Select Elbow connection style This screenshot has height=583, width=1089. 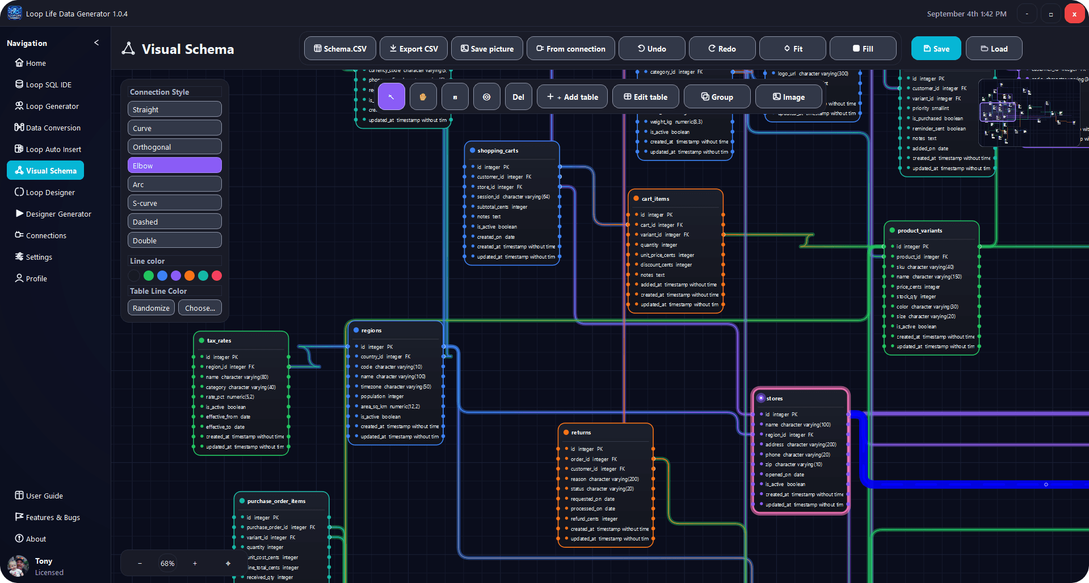(x=175, y=166)
